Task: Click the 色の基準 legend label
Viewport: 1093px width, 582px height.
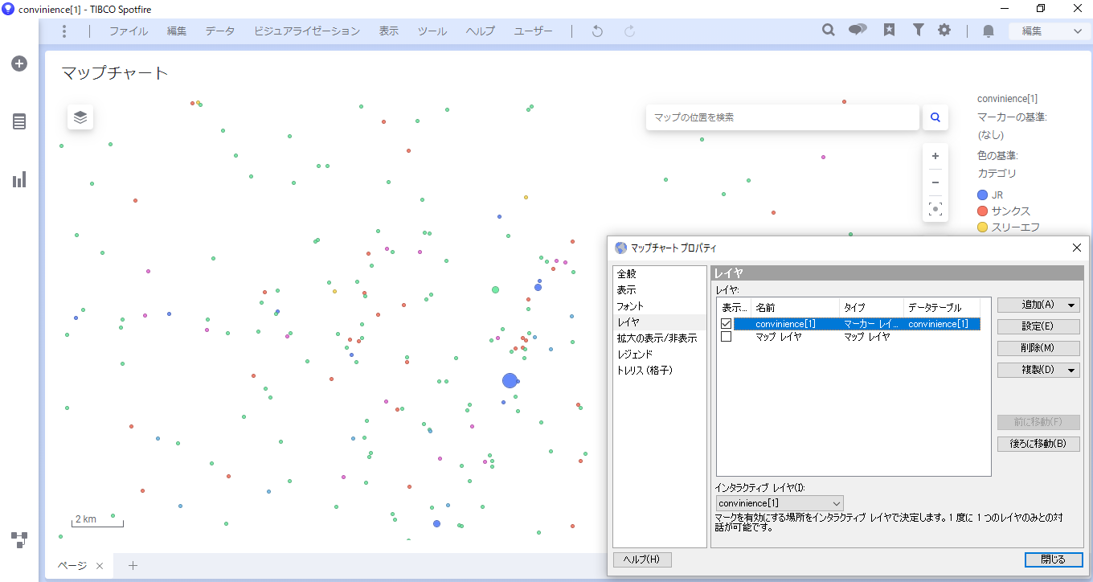Action: (997, 156)
